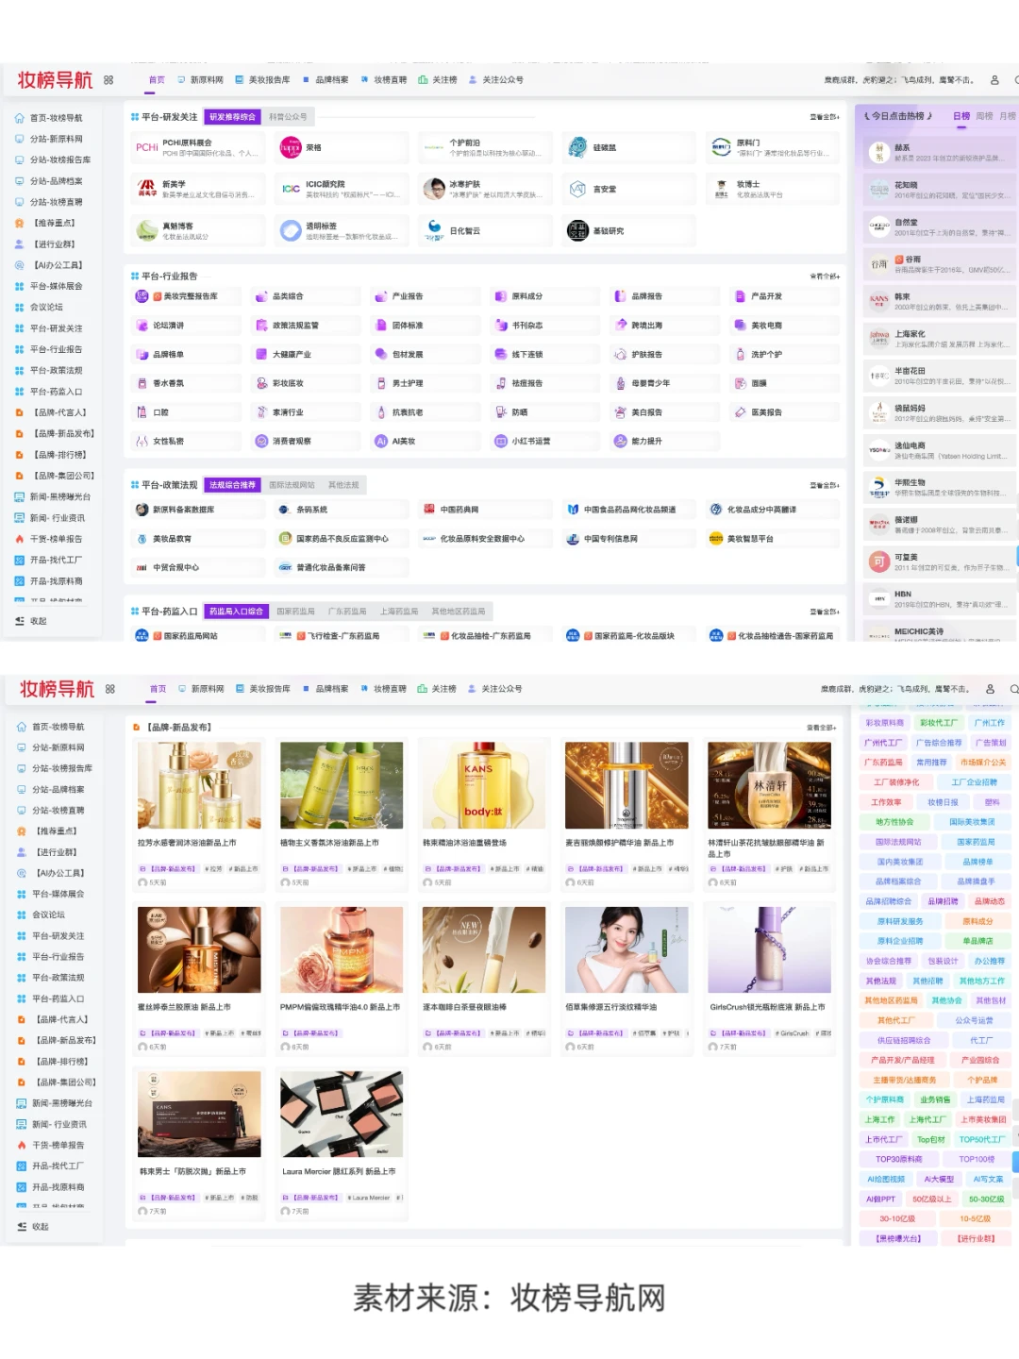This screenshot has width=1019, height=1359.
Task: Click the 小红书运营 category icon
Action: point(501,441)
